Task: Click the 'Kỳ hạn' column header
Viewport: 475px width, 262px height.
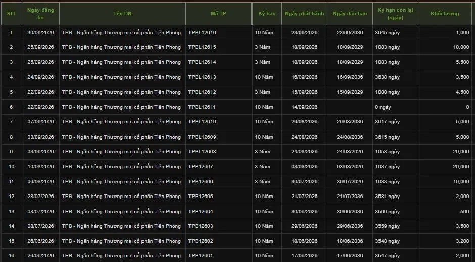Action: click(267, 14)
